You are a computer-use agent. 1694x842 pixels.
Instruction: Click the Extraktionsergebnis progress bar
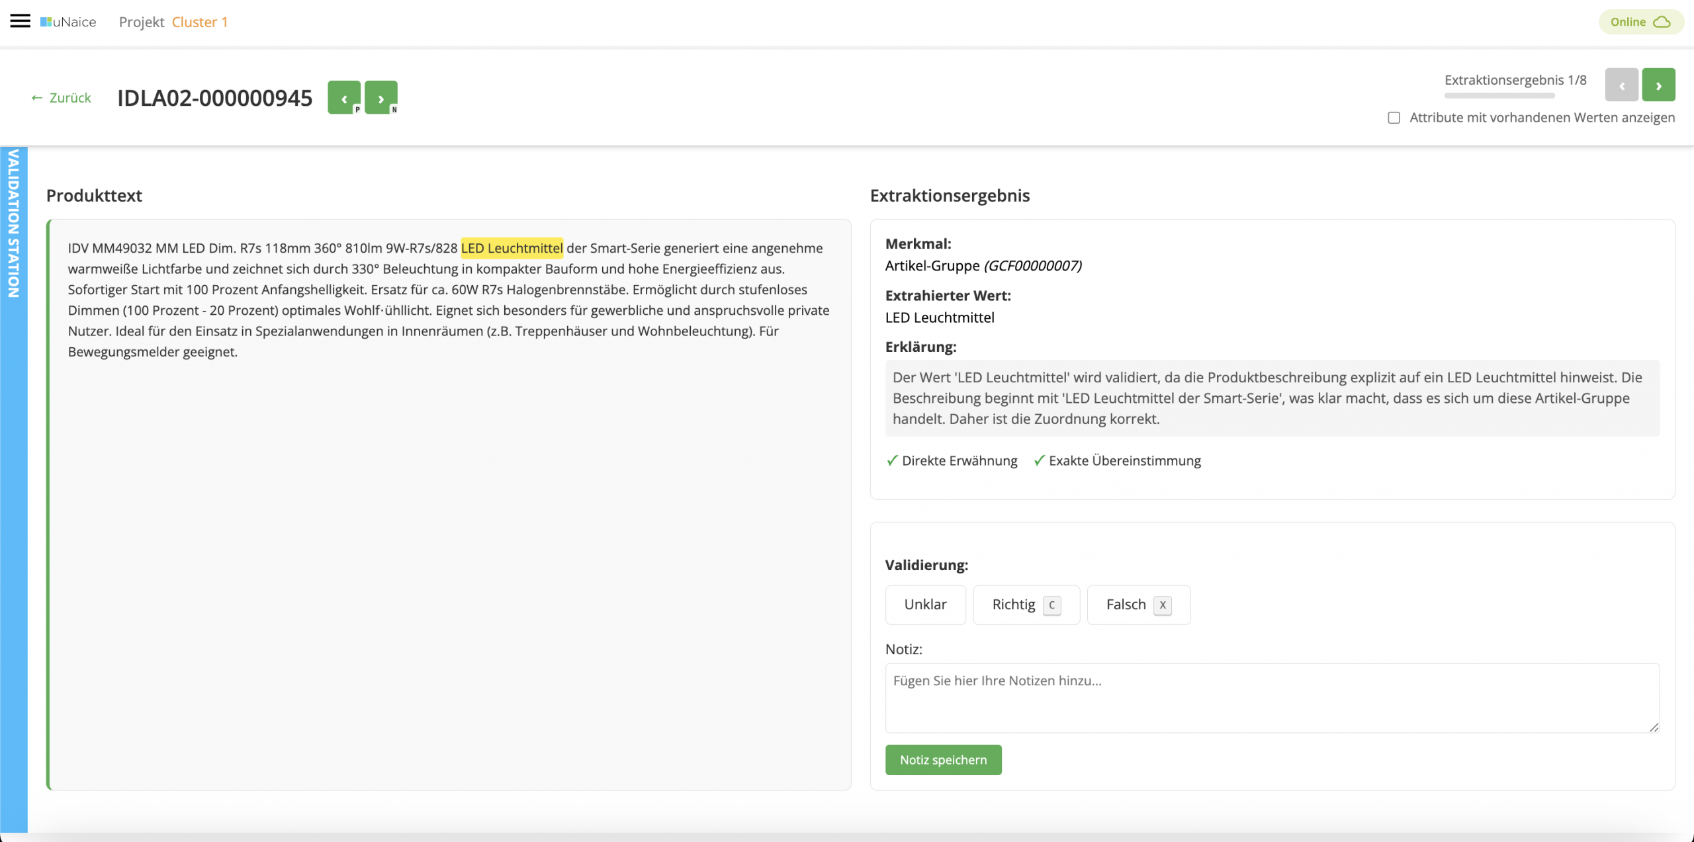(x=1499, y=96)
